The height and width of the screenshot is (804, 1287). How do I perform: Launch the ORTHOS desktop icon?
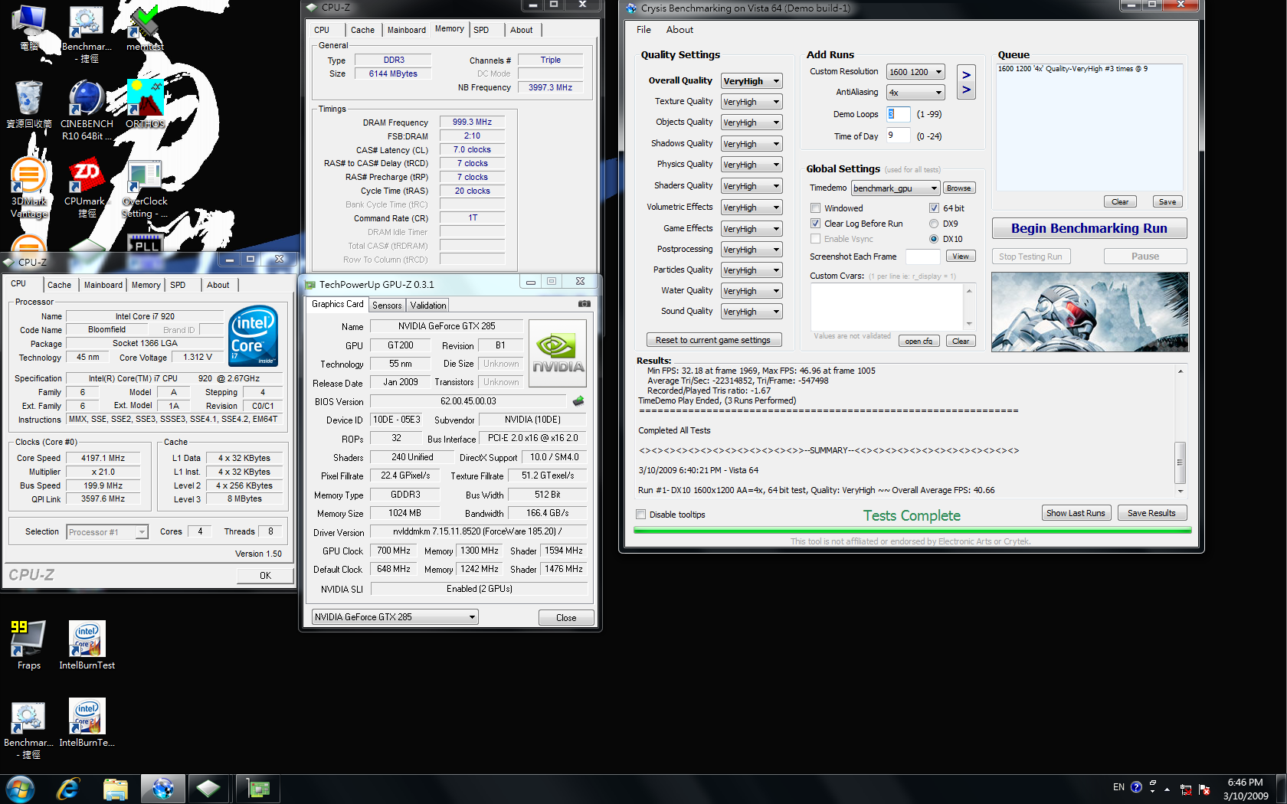click(x=146, y=103)
